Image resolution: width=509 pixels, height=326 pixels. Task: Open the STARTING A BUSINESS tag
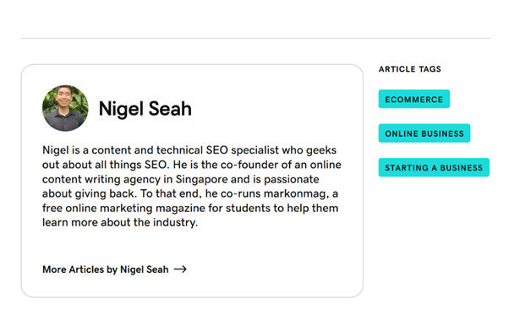click(434, 167)
